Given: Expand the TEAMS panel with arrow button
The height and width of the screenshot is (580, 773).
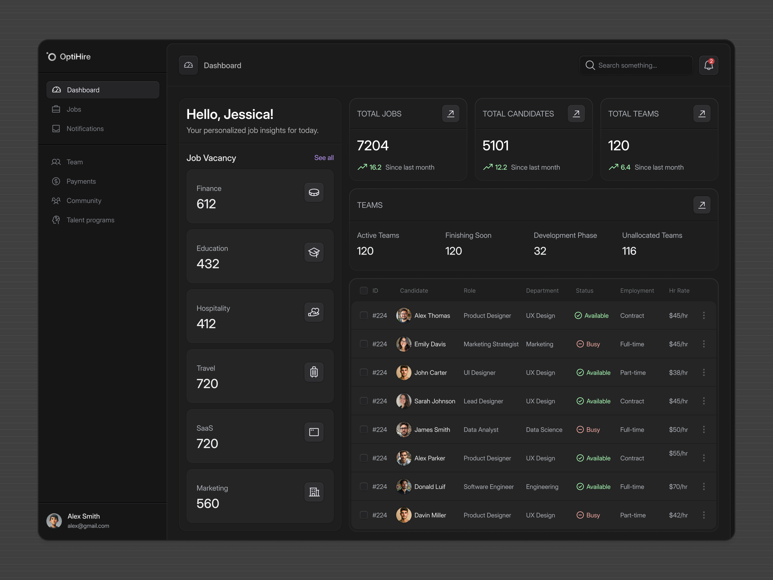Looking at the screenshot, I should (702, 205).
